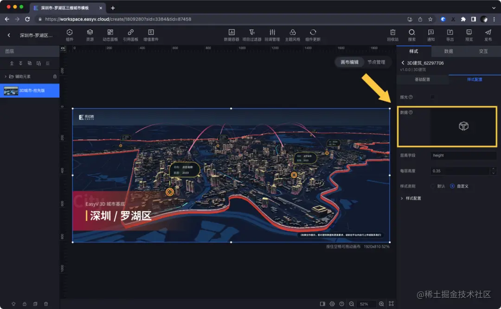The height and width of the screenshot is (309, 501).
Task: Click 数据 help question icon
Action: 411,112
